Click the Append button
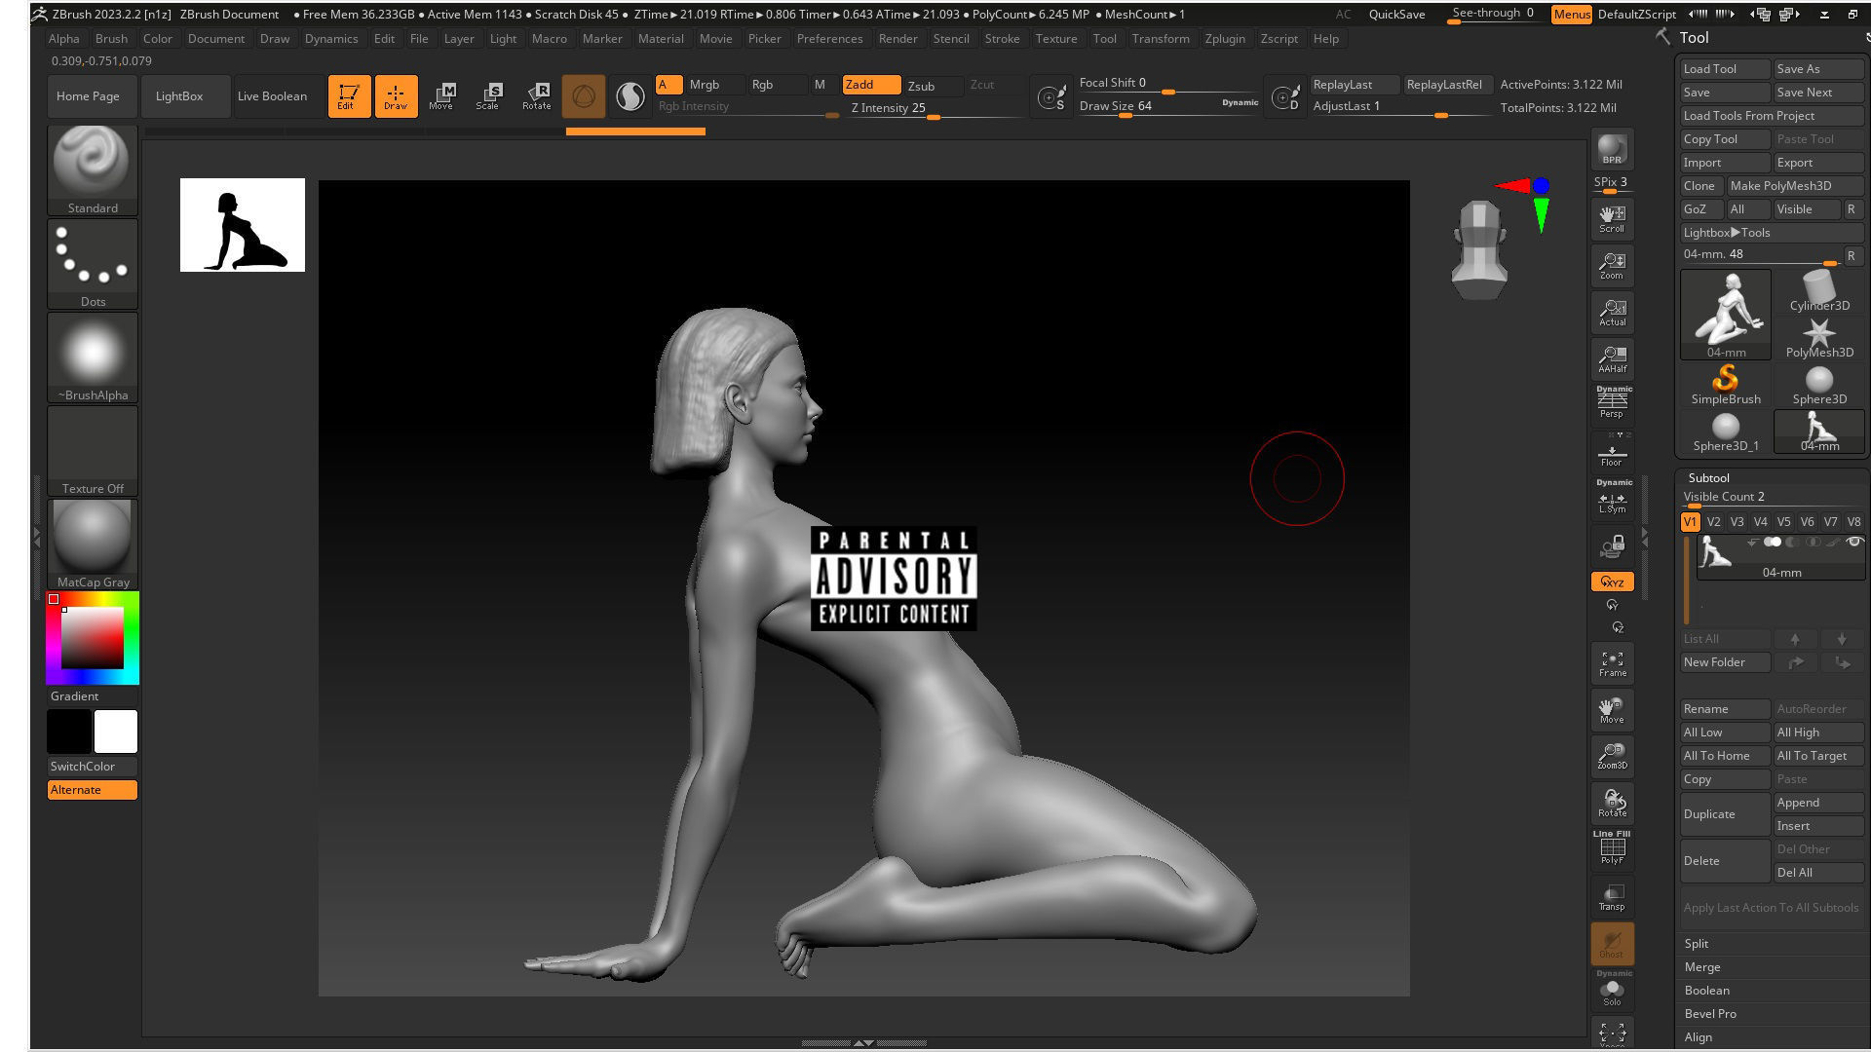Viewport: 1871px width, 1052px height. click(x=1818, y=802)
